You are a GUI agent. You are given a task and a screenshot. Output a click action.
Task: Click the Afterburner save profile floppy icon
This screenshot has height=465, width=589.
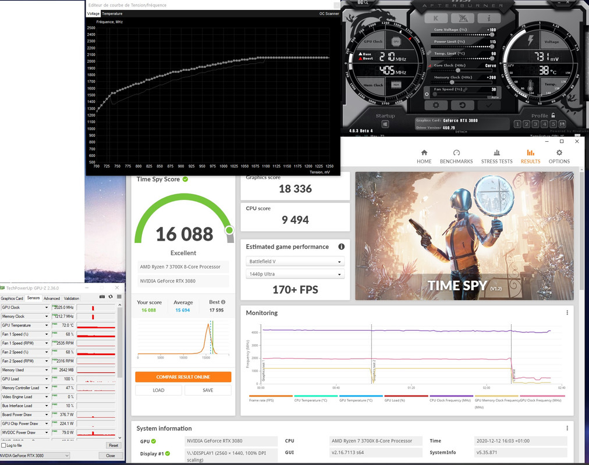click(x=562, y=124)
